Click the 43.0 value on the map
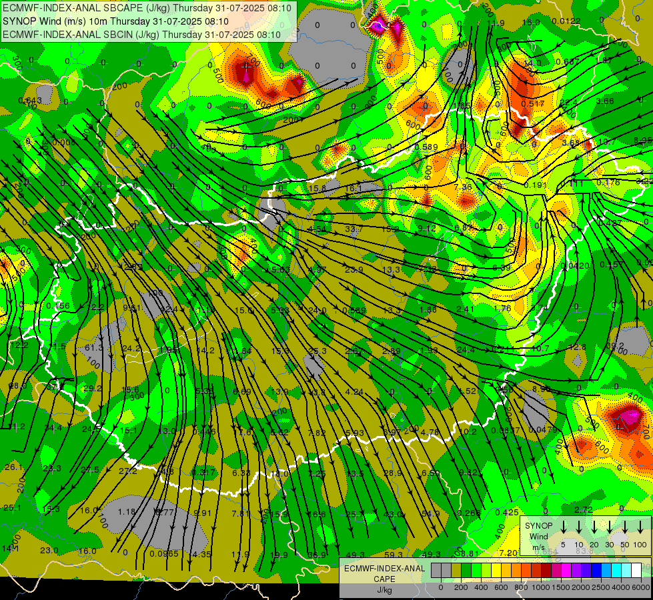This screenshot has height=600, width=653. [x=393, y=514]
